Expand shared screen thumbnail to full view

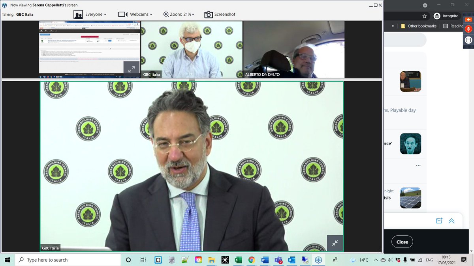click(132, 69)
